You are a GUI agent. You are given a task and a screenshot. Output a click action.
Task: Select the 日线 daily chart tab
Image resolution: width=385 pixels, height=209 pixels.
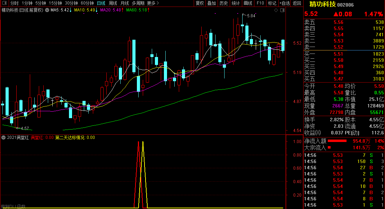coord(101,3)
